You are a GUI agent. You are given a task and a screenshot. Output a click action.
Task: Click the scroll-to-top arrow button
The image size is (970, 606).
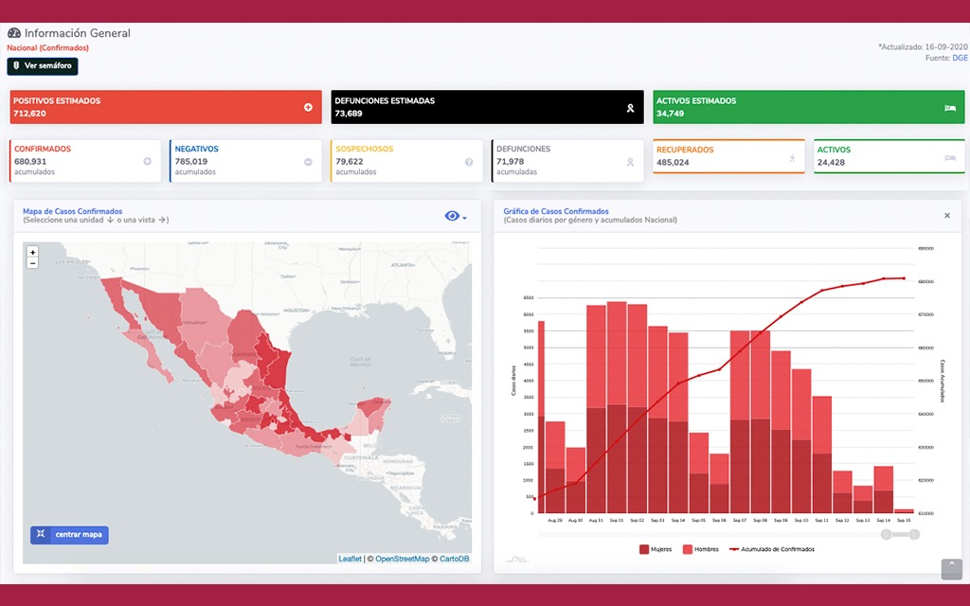[x=951, y=568]
